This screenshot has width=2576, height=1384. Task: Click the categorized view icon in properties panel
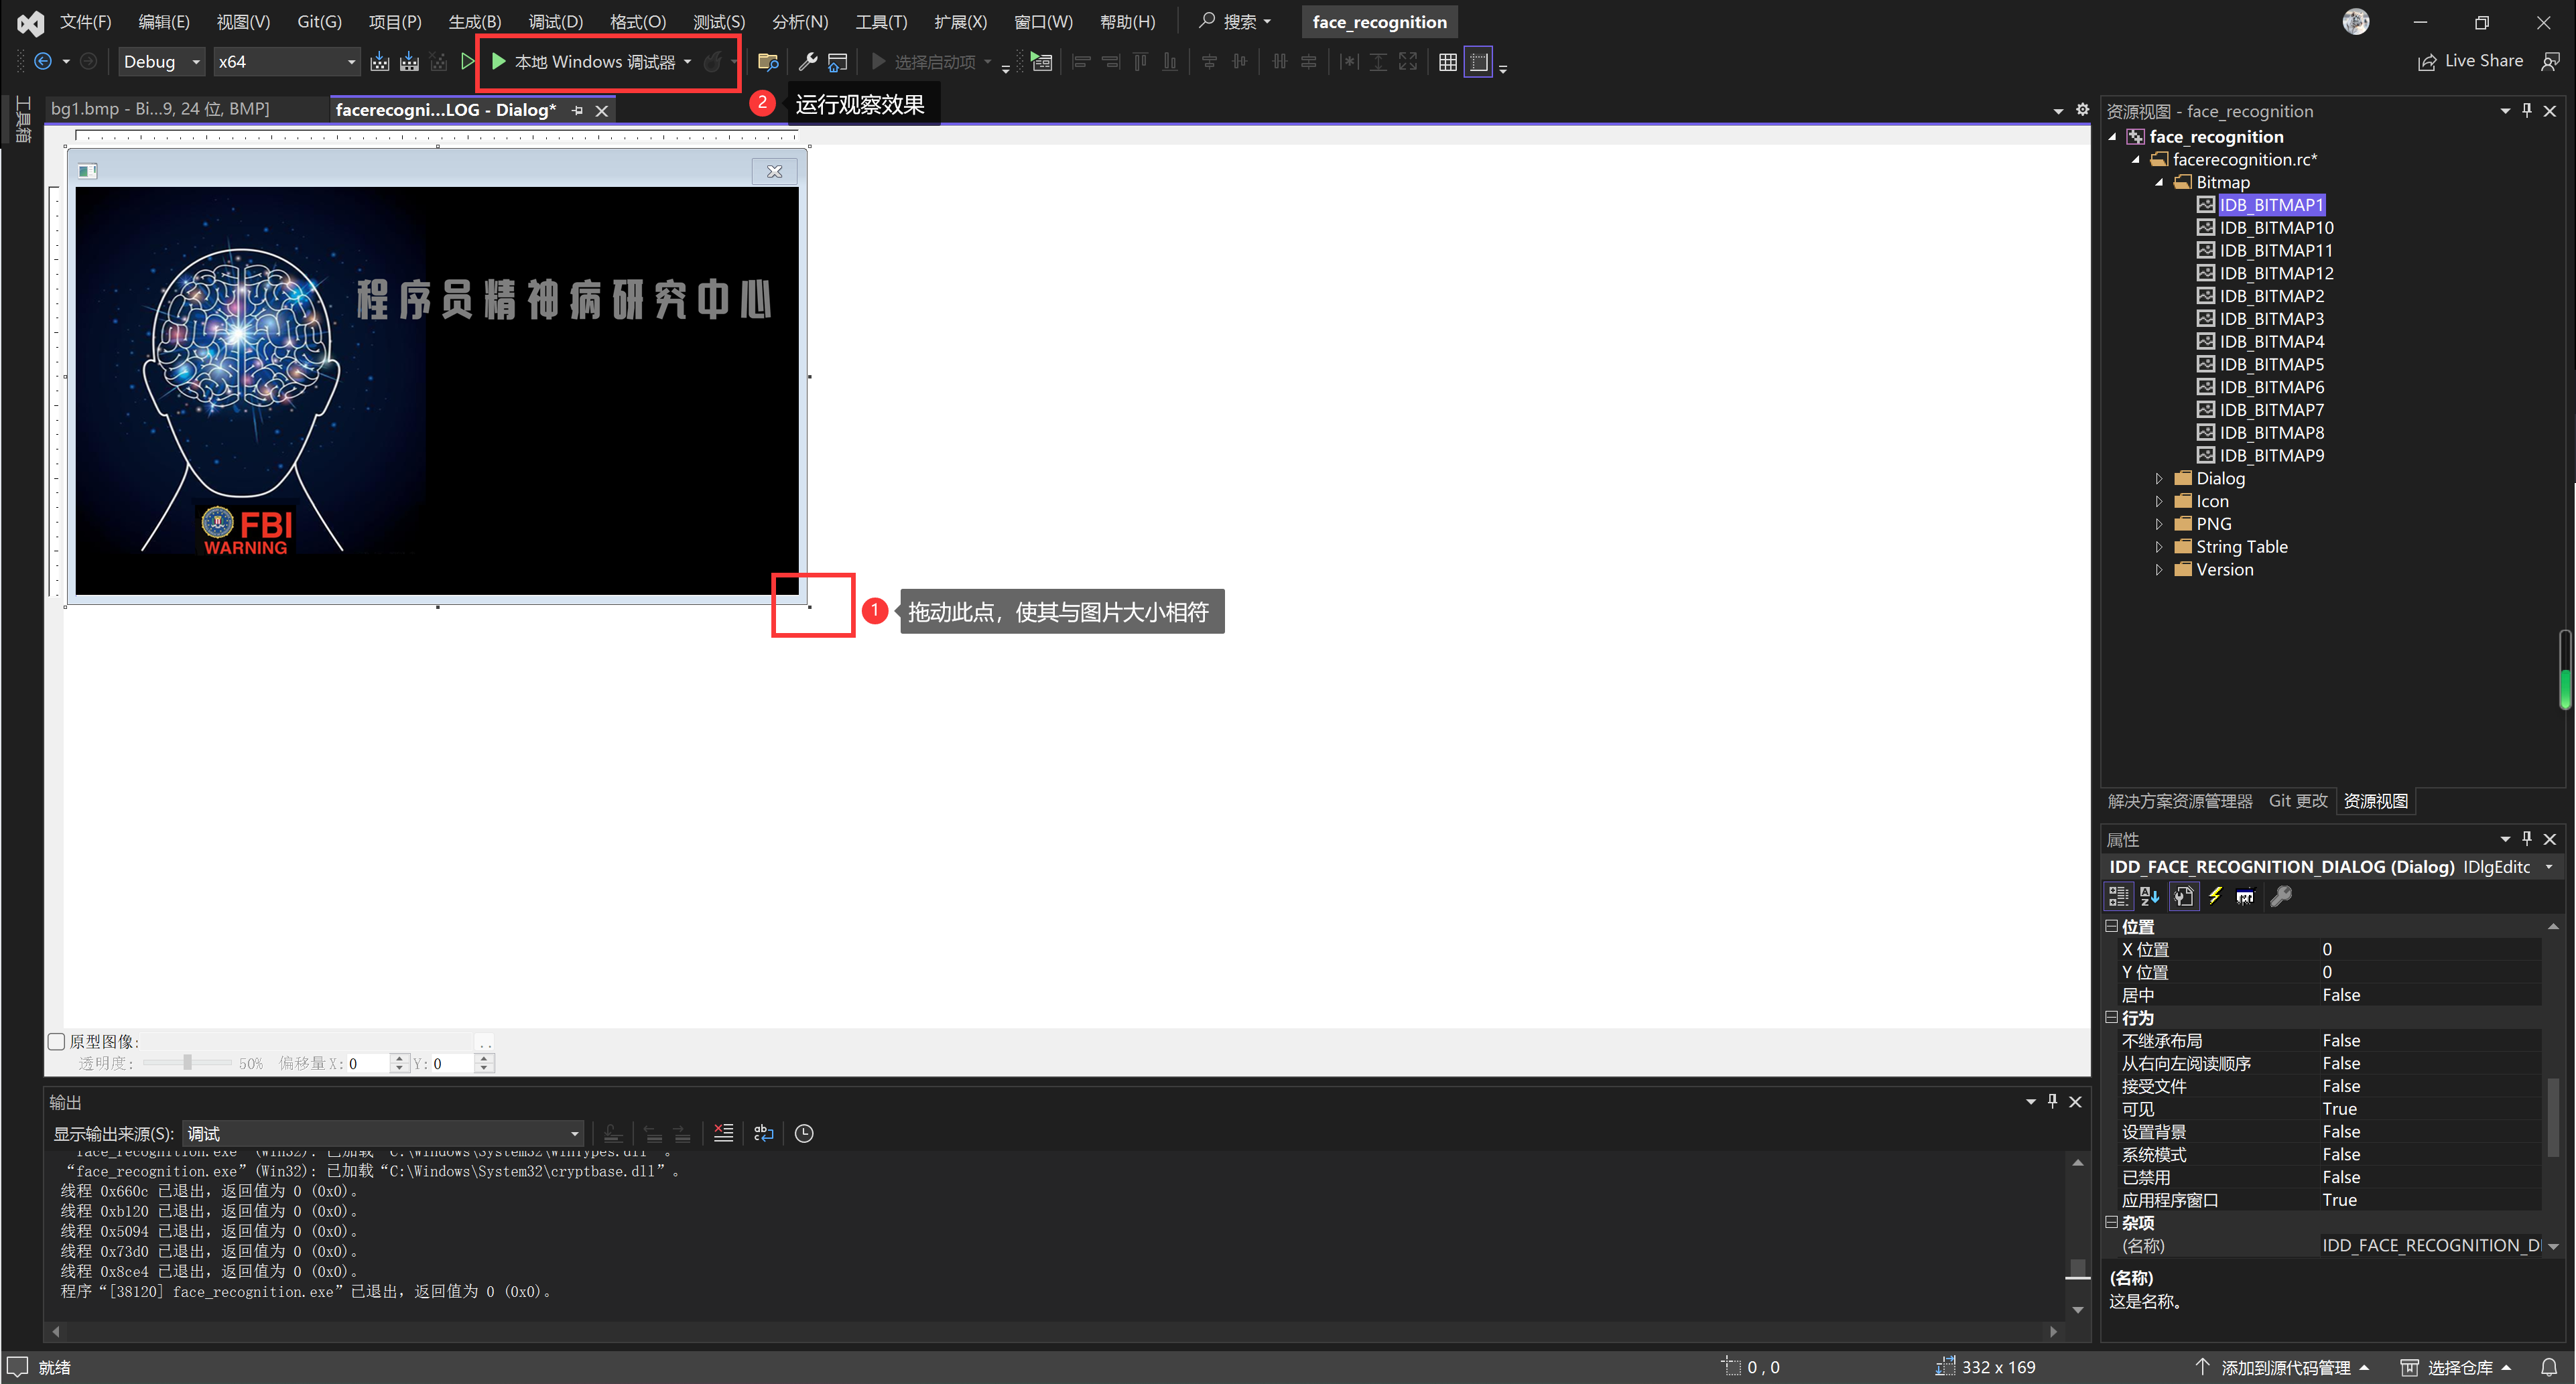(2118, 896)
